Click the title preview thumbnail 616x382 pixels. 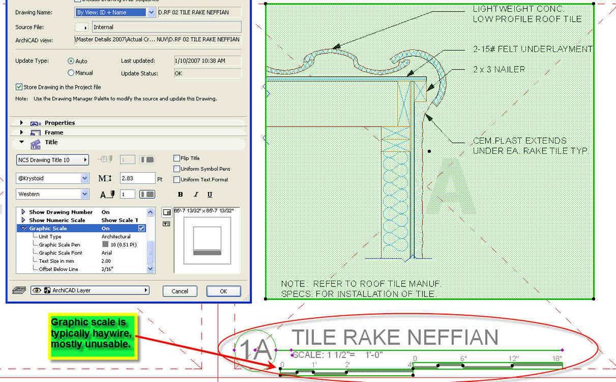(x=207, y=241)
